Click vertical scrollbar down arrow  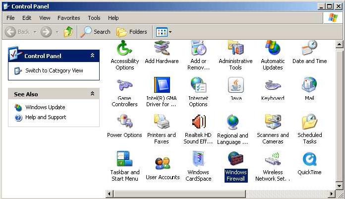click(x=339, y=186)
